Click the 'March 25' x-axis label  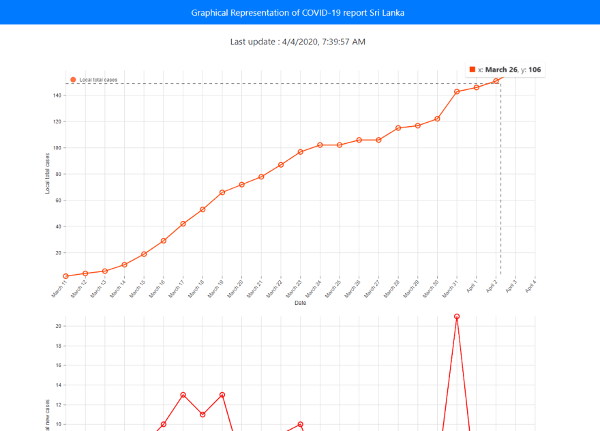[333, 288]
